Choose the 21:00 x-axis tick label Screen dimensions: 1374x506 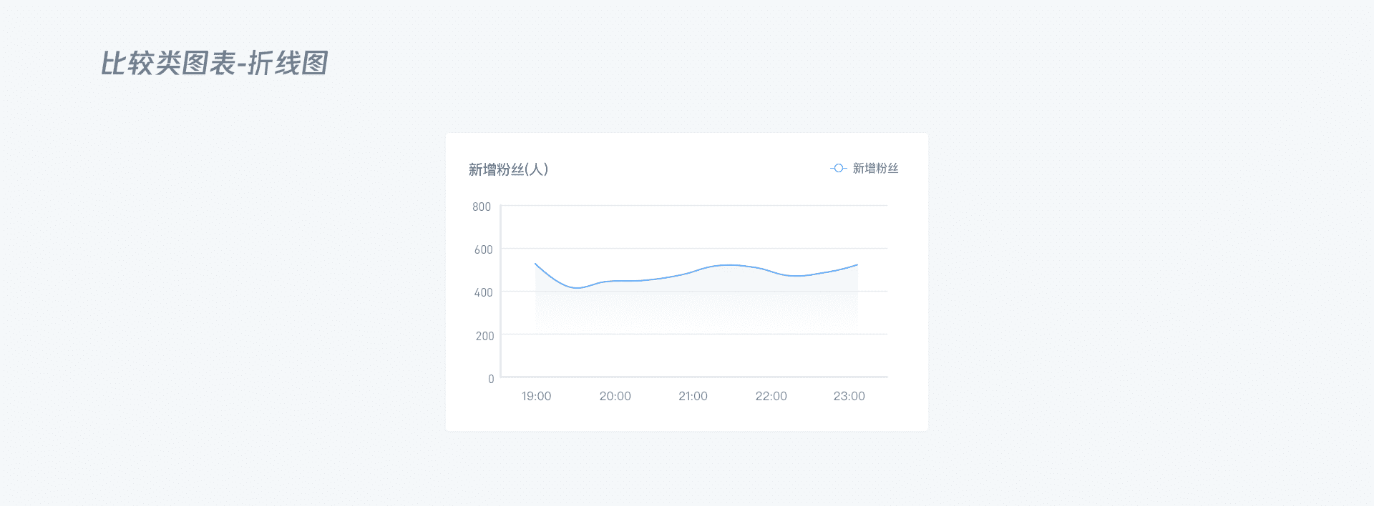coord(693,396)
